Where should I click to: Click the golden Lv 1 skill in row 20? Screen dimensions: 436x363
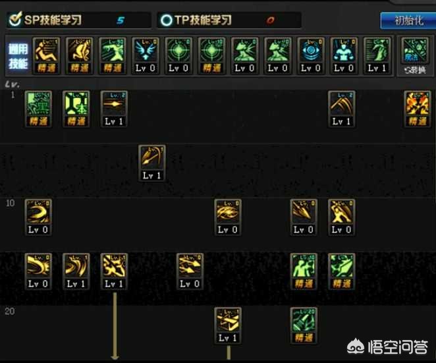pos(228,325)
